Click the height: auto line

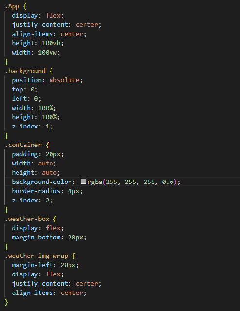click(36, 173)
